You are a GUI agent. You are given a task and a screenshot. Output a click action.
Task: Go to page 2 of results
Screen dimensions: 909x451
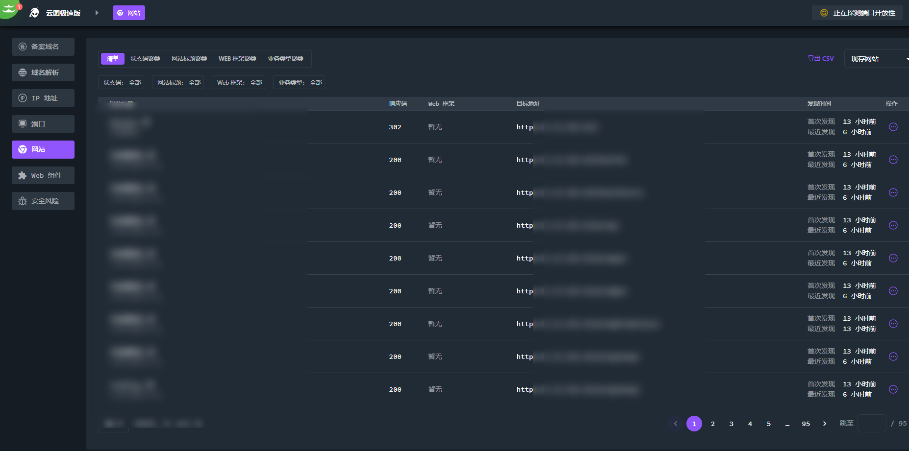coord(712,424)
